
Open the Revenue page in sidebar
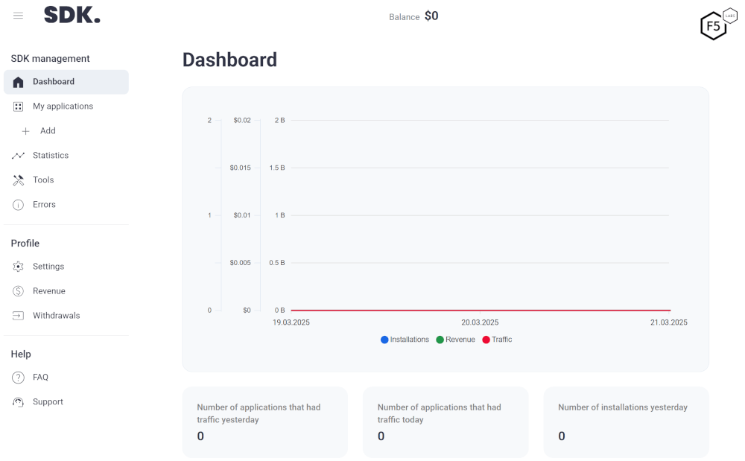(x=49, y=291)
